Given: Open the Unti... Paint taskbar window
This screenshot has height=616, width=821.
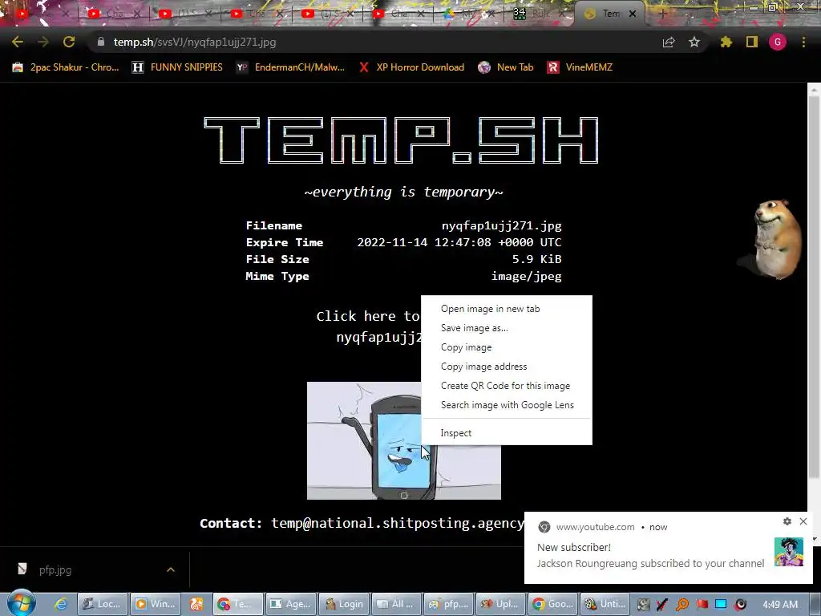Looking at the screenshot, I should pos(605,604).
